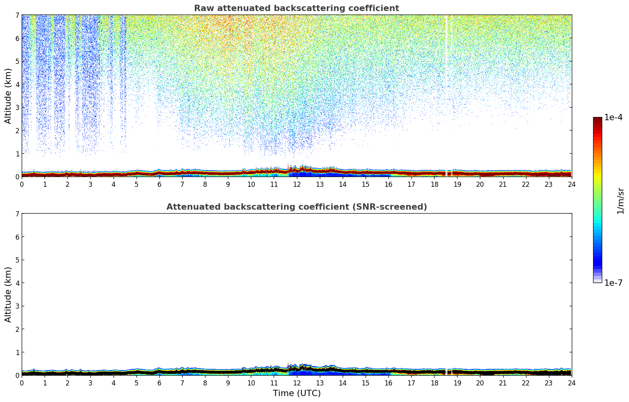This screenshot has height=402, width=629.
Task: Click time tick "6" under the raw plot
Action: tap(159, 184)
